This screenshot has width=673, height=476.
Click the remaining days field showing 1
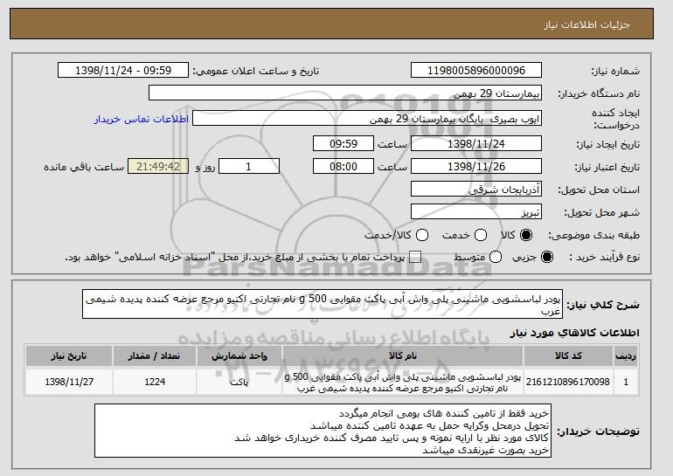pos(249,167)
